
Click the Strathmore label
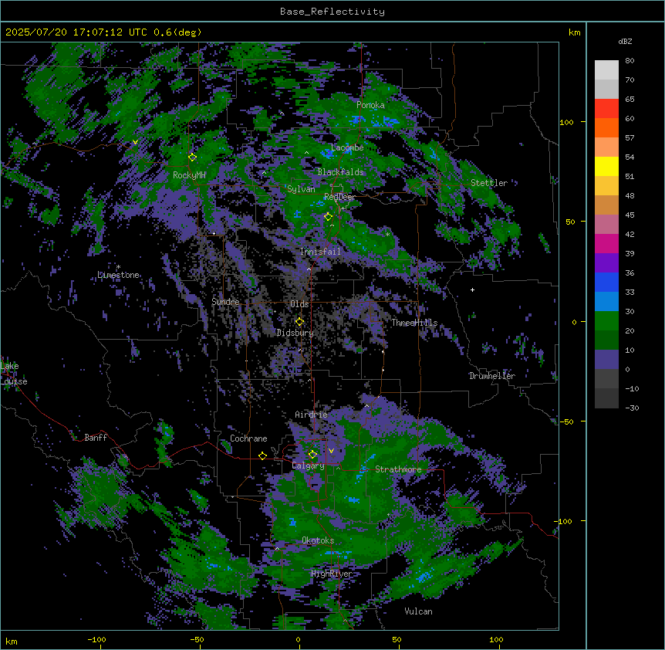[x=398, y=469]
